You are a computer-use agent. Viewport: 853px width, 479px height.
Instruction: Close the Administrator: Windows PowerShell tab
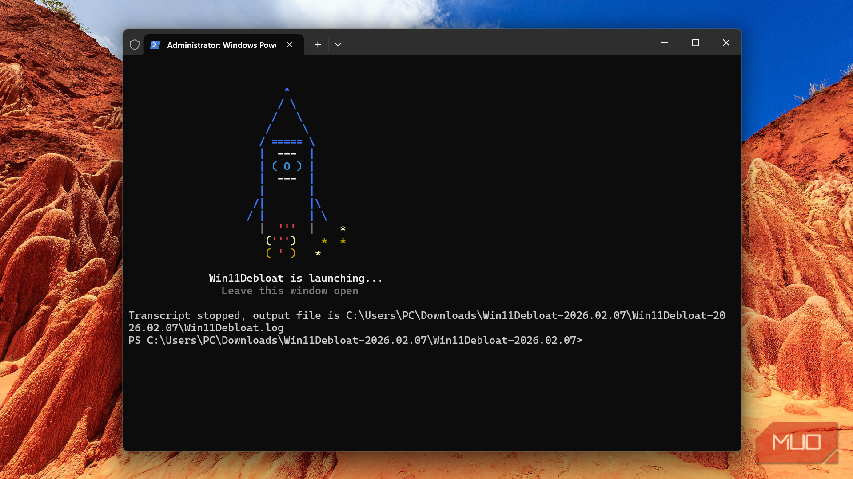290,45
